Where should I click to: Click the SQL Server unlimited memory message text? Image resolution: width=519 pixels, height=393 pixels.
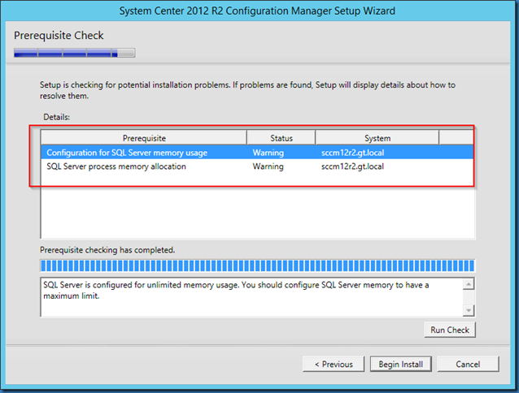pyautogui.click(x=236, y=291)
